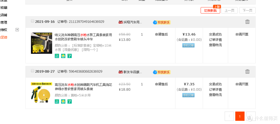Click the yellow shield badge under 宝塔枪 product
Screen dimensions: 280x124
(x=63, y=56)
